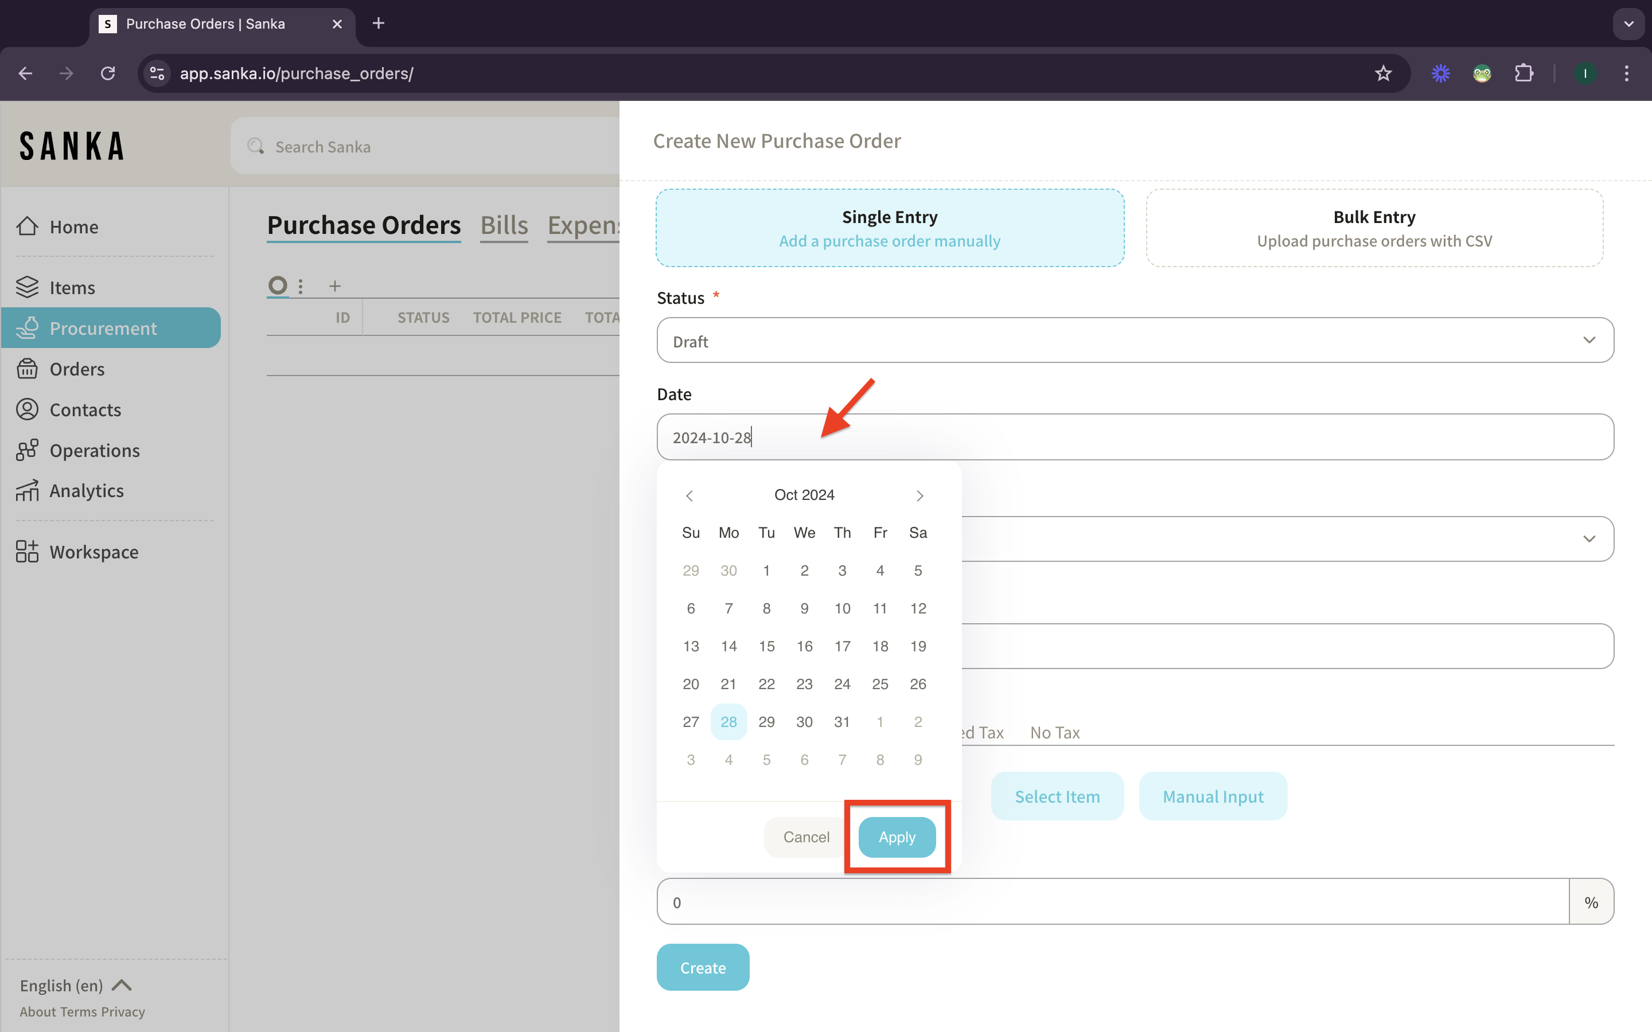Switch to the Bills tab
Viewport: 1652px width, 1032px height.
click(504, 225)
